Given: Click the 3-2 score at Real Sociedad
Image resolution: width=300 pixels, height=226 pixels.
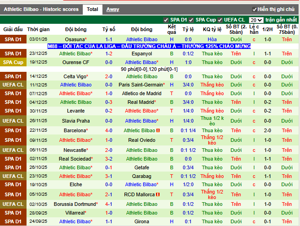Looking at the screenshot, I should point(109,159).
